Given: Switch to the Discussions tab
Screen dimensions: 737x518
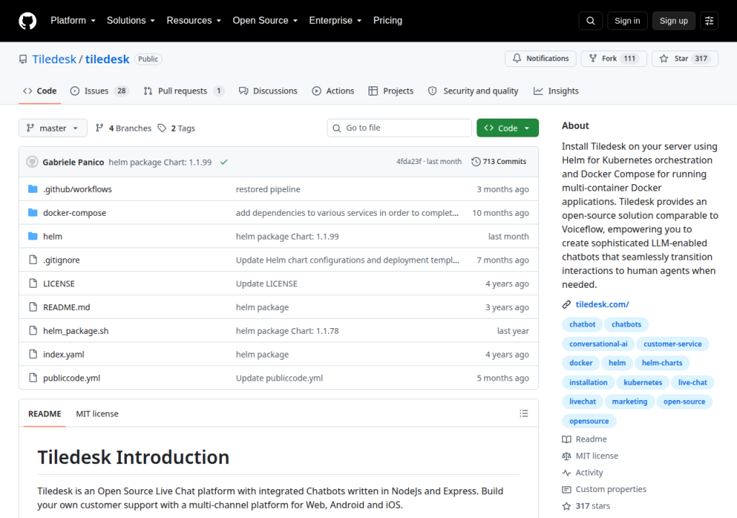Looking at the screenshot, I should pyautogui.click(x=268, y=91).
